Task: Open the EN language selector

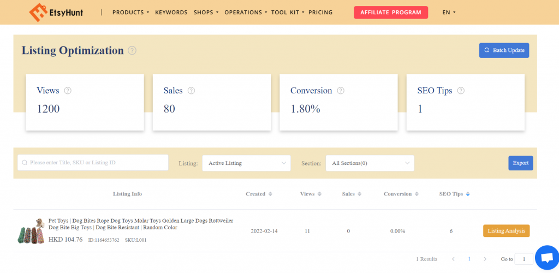Action: point(448,12)
